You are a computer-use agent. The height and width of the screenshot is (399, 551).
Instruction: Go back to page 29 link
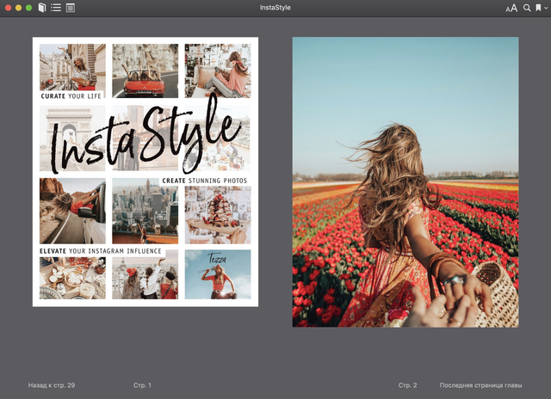tap(52, 385)
